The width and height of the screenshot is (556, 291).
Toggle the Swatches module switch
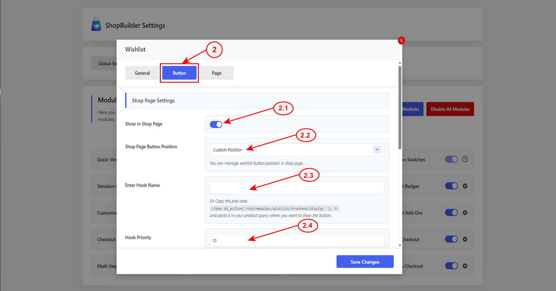[x=451, y=159]
